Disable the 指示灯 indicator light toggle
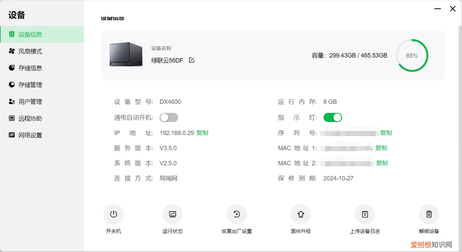 [x=333, y=117]
